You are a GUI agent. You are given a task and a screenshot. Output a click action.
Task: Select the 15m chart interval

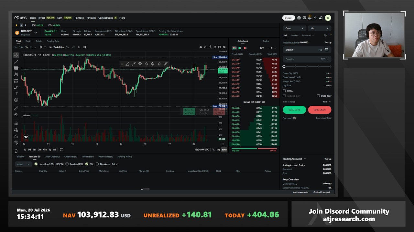(x=21, y=47)
